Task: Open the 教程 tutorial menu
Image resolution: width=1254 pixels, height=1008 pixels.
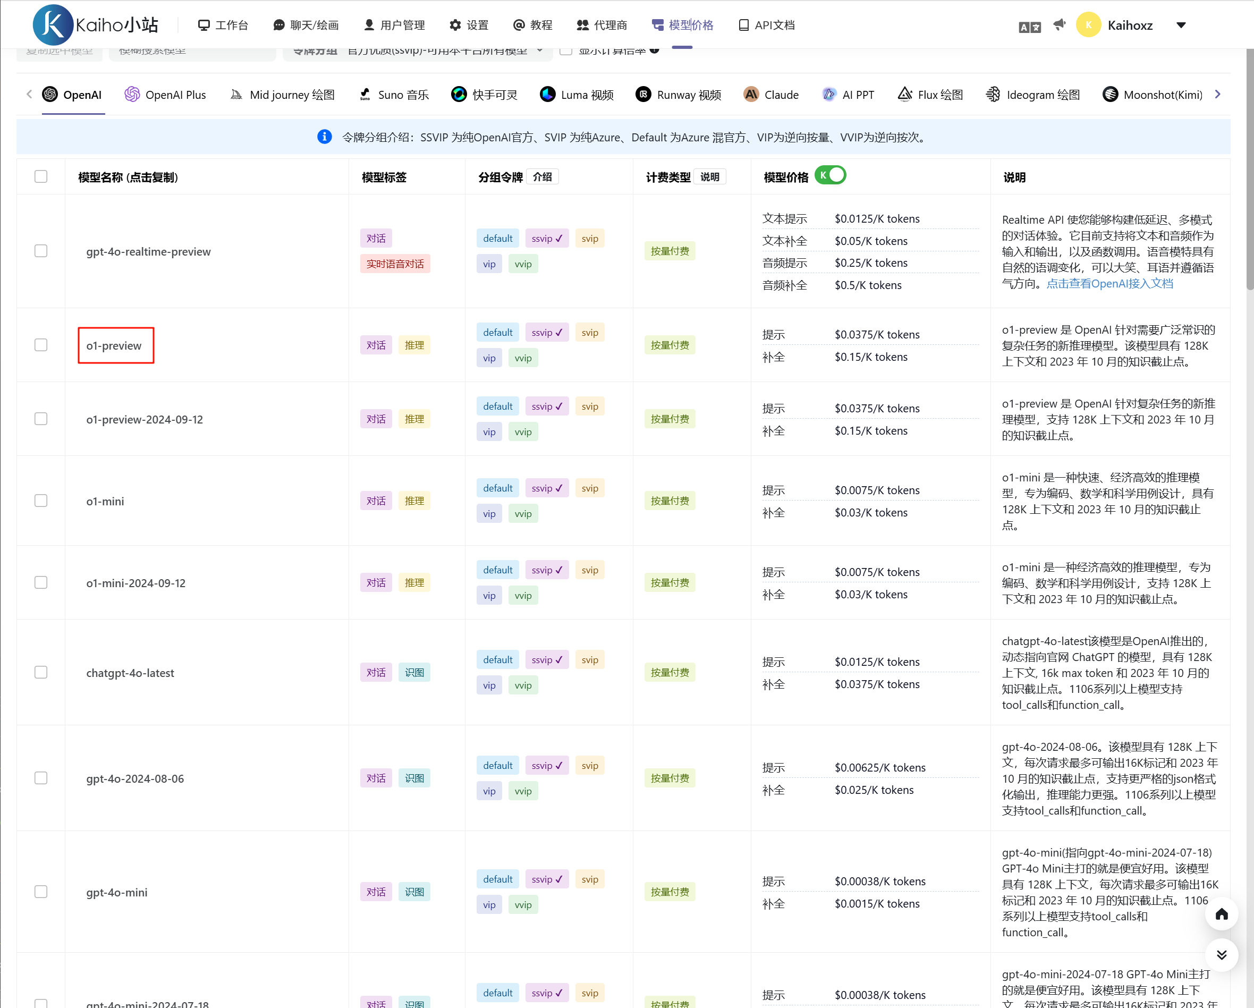Action: click(x=533, y=25)
